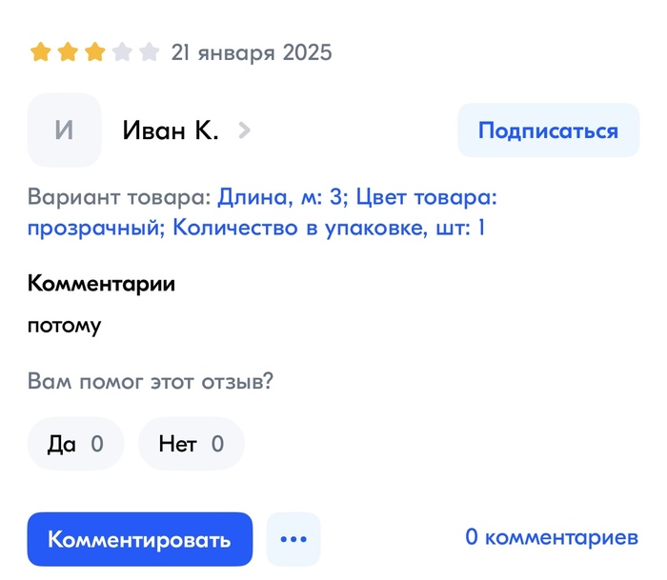Viewport: 667px width, 580px height.
Task: Click the fifth gray rating star
Action: coord(148,51)
